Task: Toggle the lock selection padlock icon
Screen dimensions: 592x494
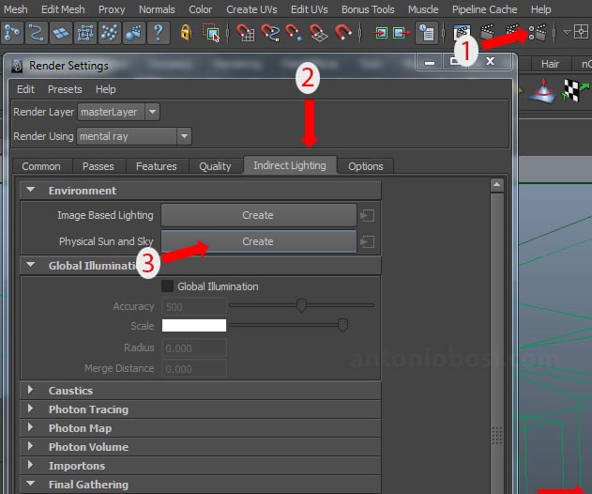Action: click(x=186, y=33)
